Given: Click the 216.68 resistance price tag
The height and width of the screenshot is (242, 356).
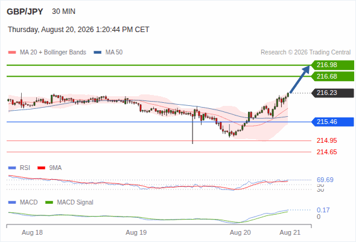Looking at the screenshot, I should click(x=332, y=76).
